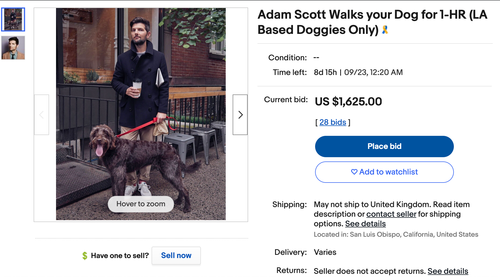
Task: Select the second portrait thumbnail
Action: [13, 48]
